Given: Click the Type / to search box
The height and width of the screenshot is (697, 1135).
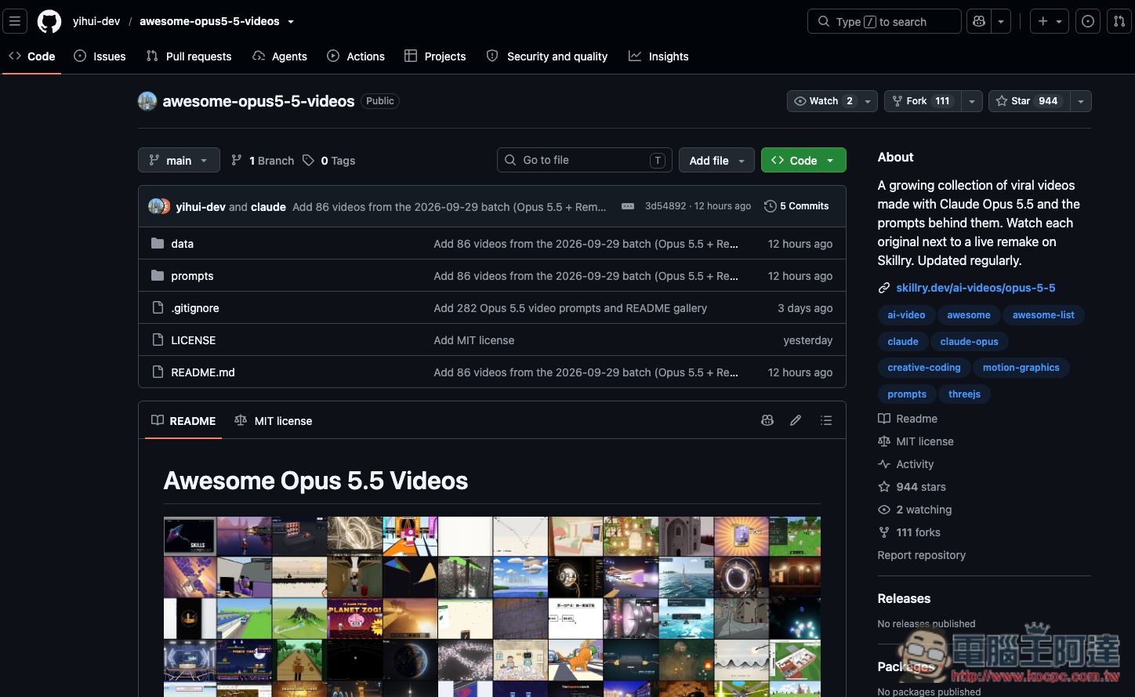Looking at the screenshot, I should pos(884,21).
